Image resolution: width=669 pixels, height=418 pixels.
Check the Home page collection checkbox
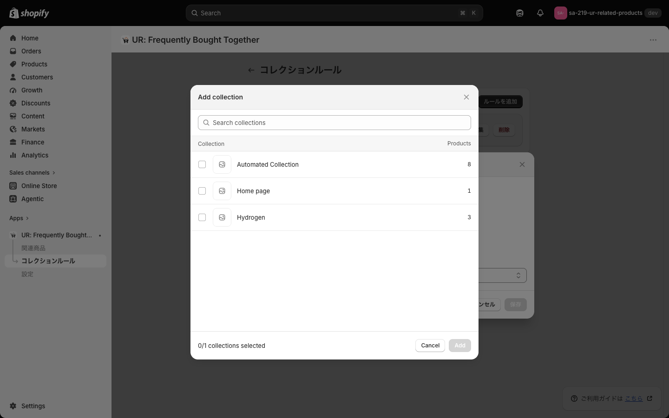click(202, 191)
